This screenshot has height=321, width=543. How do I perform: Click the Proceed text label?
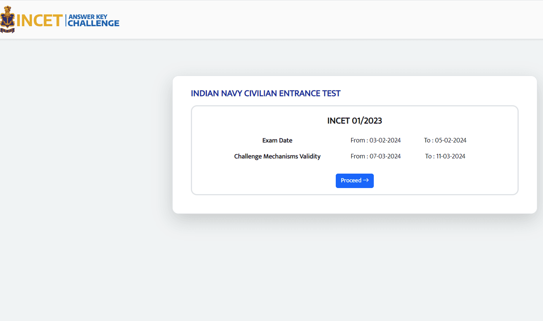(x=351, y=180)
